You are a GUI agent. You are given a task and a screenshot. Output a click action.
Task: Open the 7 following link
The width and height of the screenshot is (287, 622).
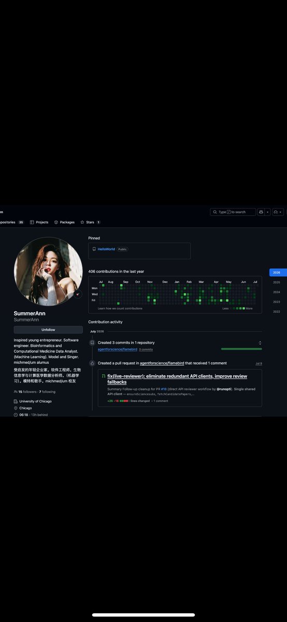pyautogui.click(x=47, y=392)
